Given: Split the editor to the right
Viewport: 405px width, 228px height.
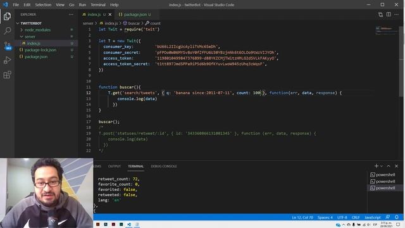Looking at the screenshot, I should point(389,15).
